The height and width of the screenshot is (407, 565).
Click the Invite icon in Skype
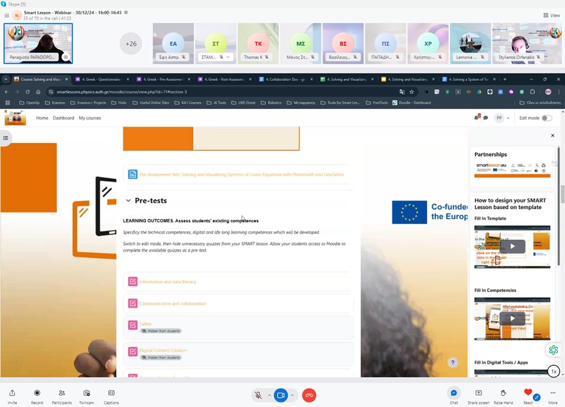(12, 393)
